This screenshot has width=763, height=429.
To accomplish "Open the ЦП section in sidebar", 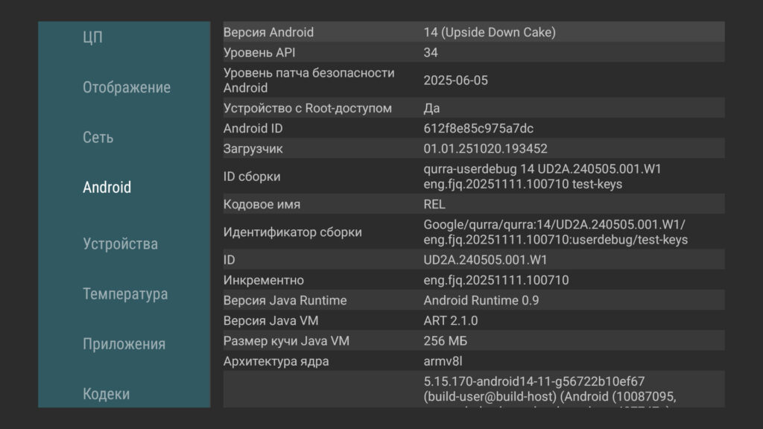I will pyautogui.click(x=93, y=37).
